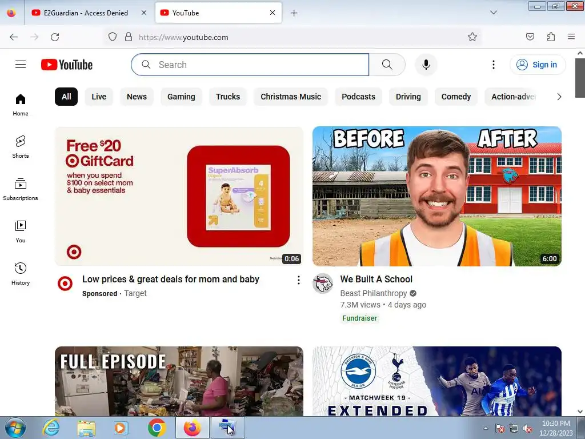
Task: Select the News filter chip
Action: 137,97
